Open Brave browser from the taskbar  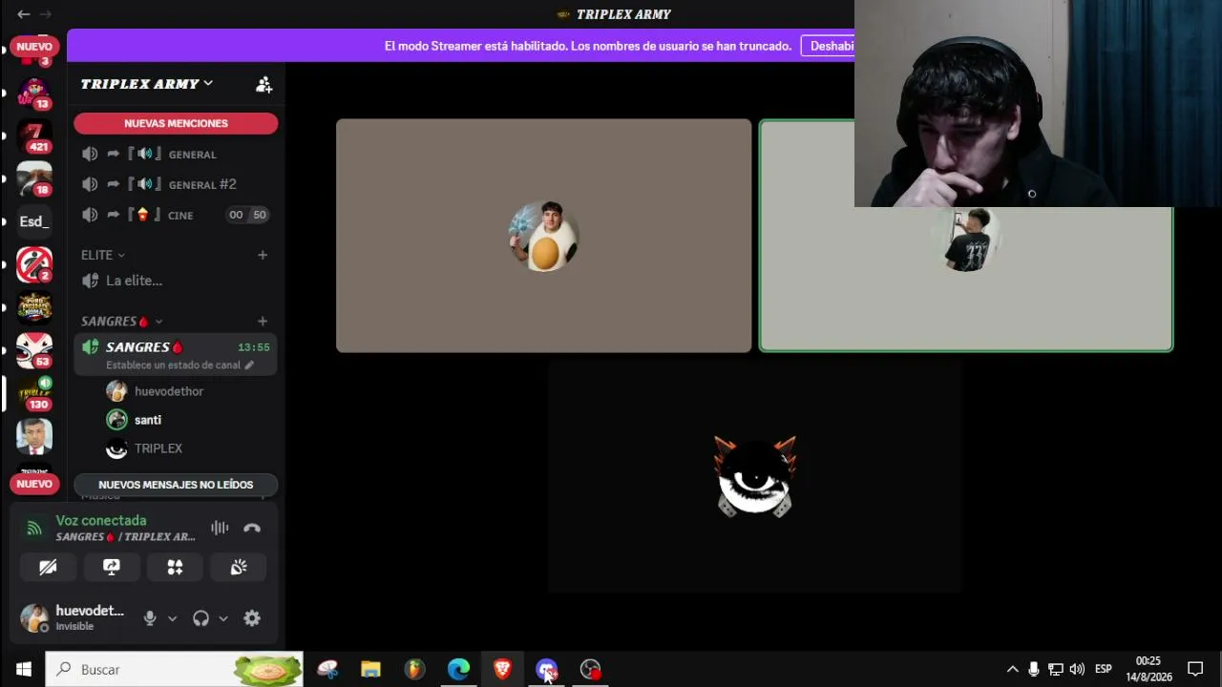pyautogui.click(x=502, y=670)
